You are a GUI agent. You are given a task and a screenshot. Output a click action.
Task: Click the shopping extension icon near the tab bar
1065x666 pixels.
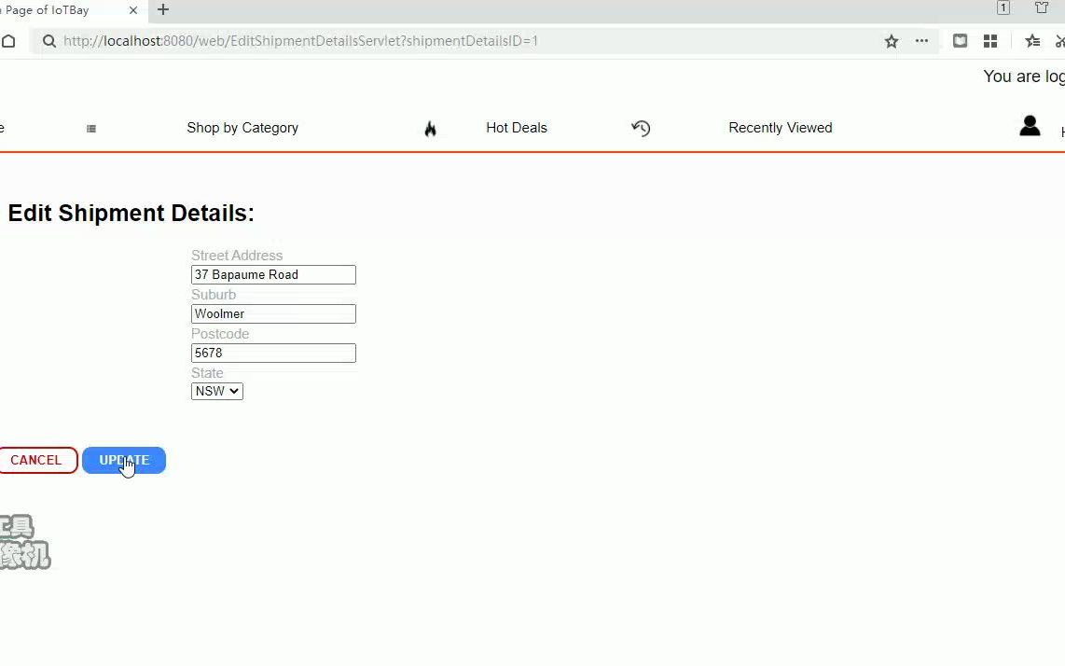[x=1042, y=10]
